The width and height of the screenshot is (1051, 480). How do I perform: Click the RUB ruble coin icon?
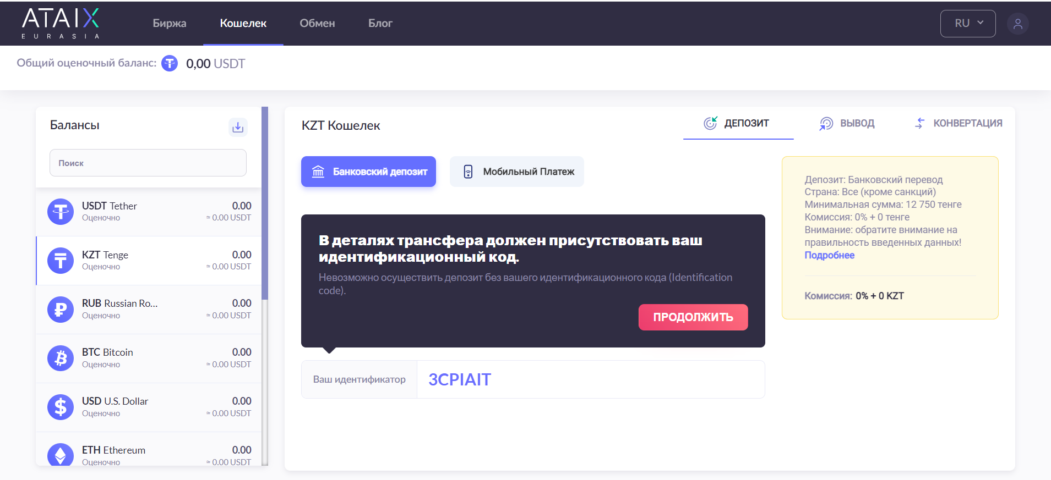61,309
